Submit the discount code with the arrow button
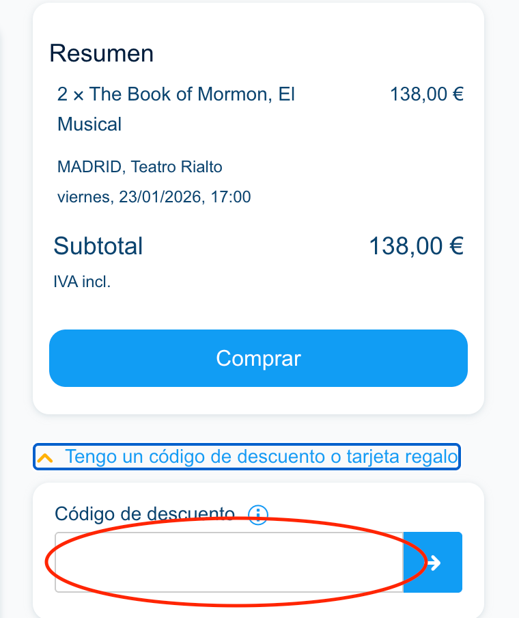 (x=433, y=562)
